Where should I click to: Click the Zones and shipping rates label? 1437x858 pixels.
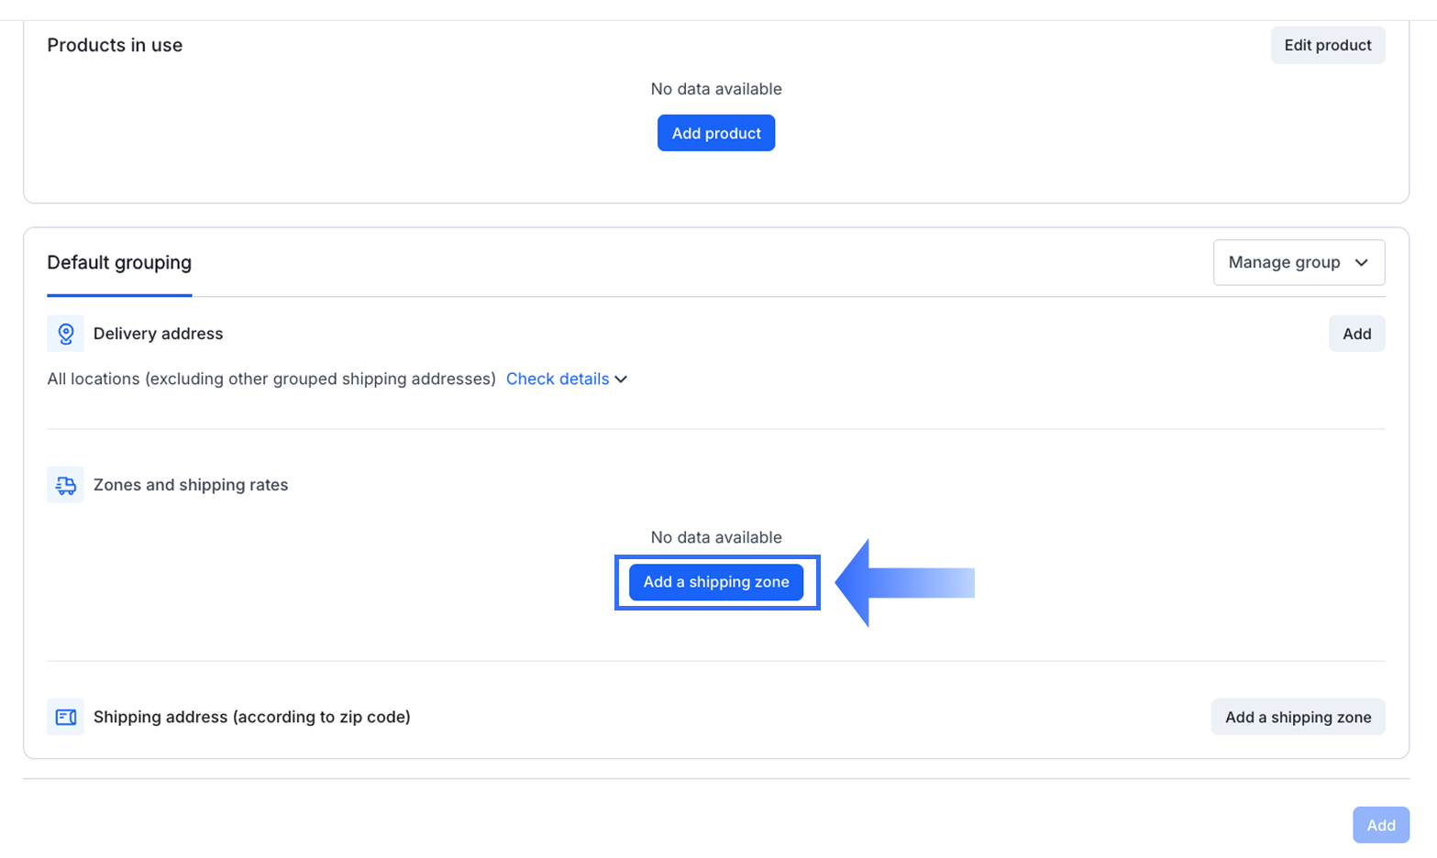tap(191, 485)
